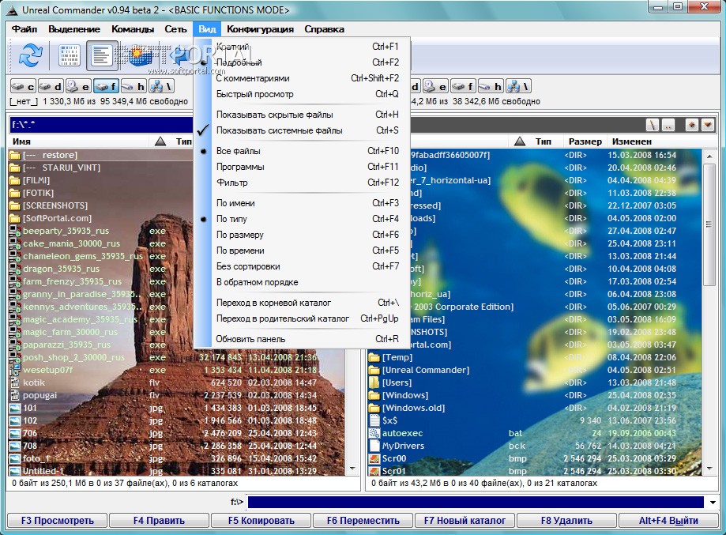Select drive c in the left panel
This screenshot has height=535, width=726.
coord(23,86)
